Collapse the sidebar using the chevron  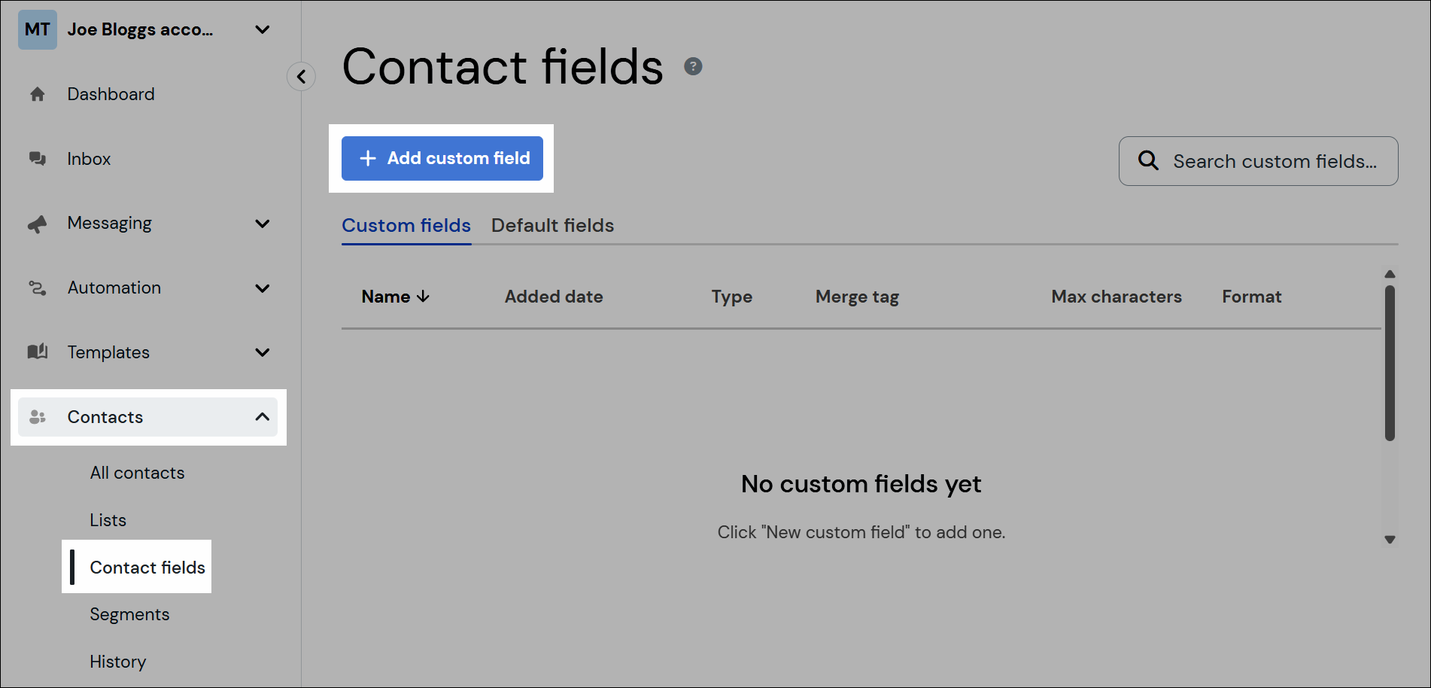tap(301, 77)
